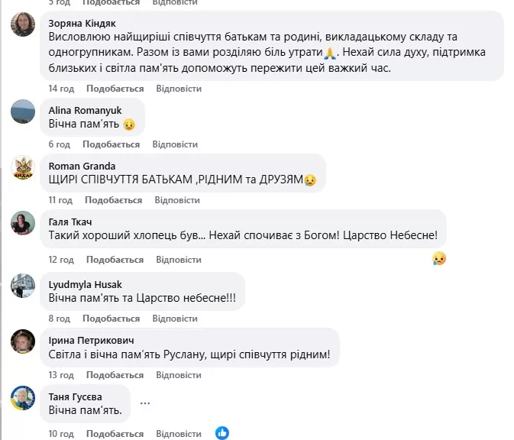514x440 pixels.
Task: Click Зоряна Кіндяк's profile avatar
Action: click(23, 24)
